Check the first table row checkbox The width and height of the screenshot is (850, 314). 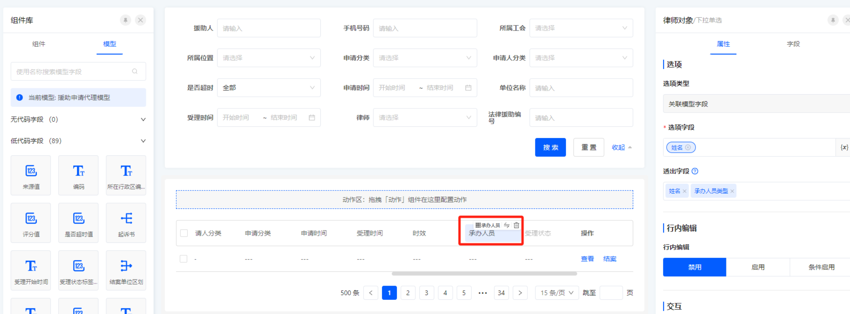[183, 259]
